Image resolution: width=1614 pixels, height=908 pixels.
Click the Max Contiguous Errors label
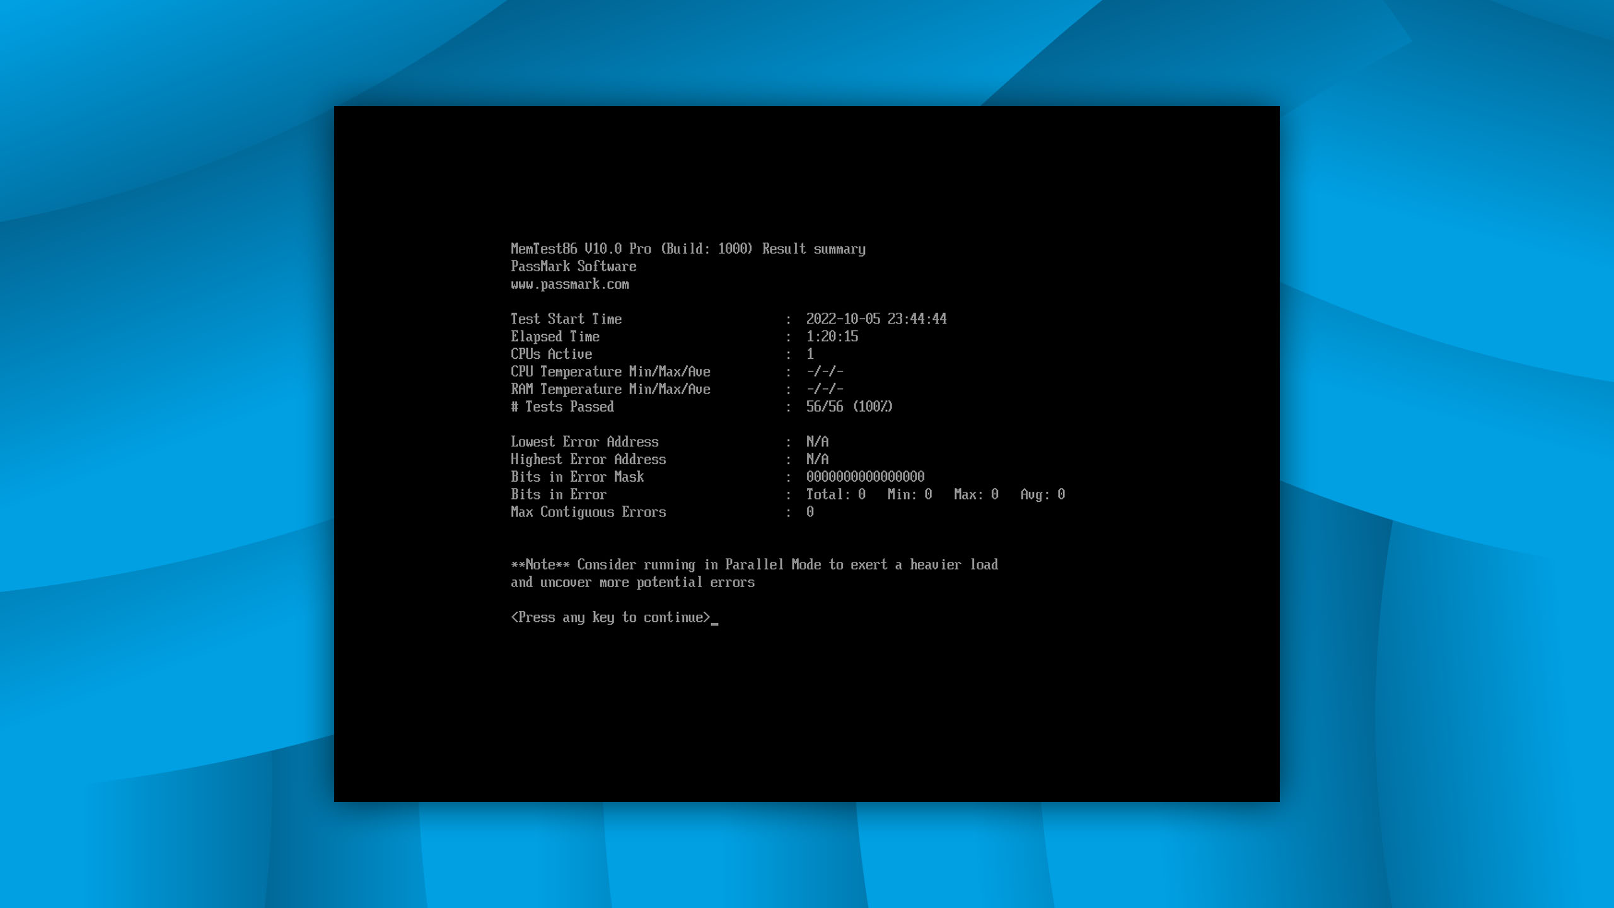[x=588, y=512]
